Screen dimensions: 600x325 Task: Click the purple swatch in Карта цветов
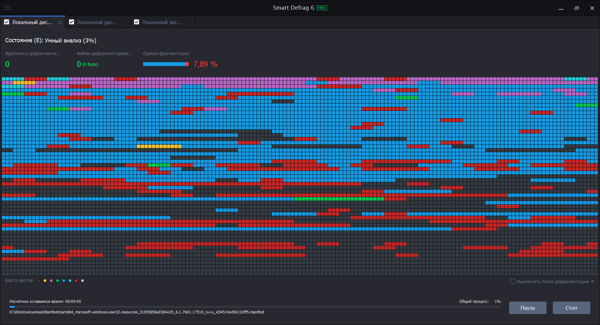pos(51,281)
